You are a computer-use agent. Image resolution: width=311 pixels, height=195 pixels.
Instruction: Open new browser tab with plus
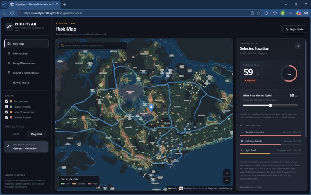(x=65, y=4)
